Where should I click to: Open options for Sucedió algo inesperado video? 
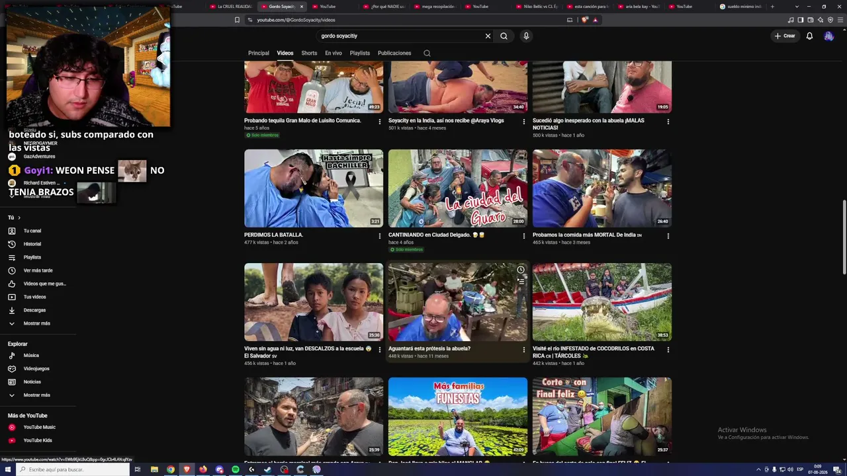668,122
